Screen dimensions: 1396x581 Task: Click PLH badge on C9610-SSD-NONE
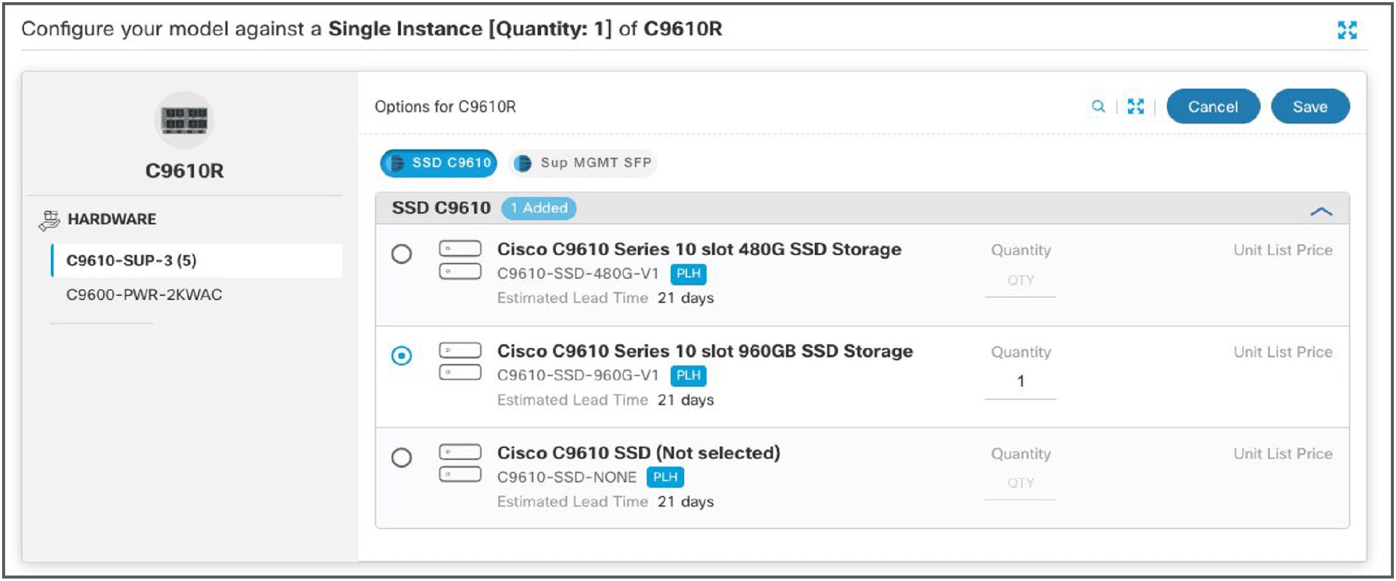pos(665,477)
